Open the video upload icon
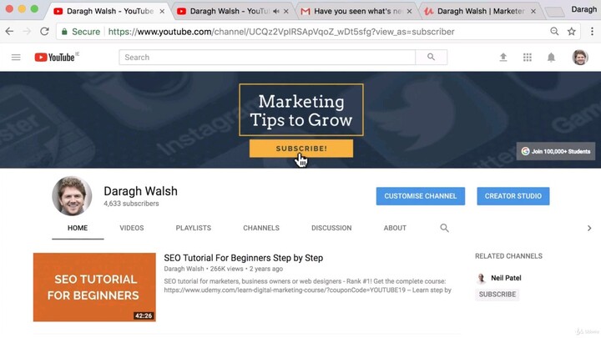The image size is (601, 338). (503, 58)
